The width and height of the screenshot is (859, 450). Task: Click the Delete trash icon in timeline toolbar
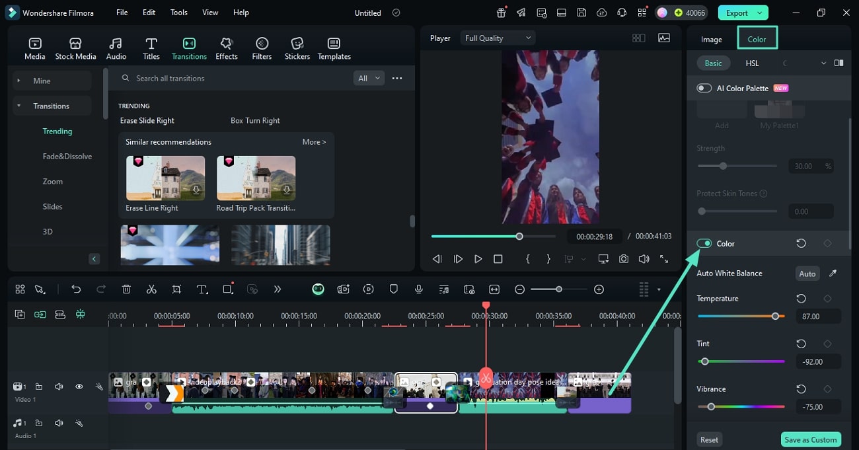click(x=126, y=289)
